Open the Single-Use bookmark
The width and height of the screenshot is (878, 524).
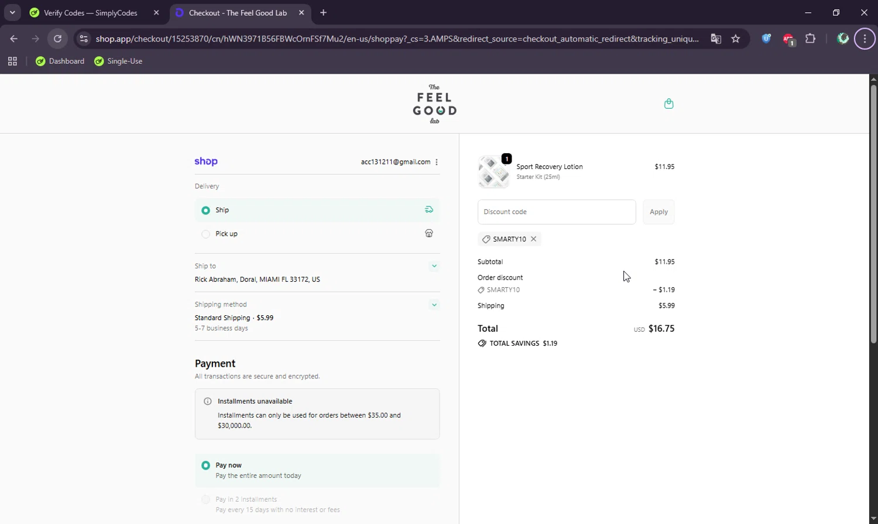tap(118, 61)
